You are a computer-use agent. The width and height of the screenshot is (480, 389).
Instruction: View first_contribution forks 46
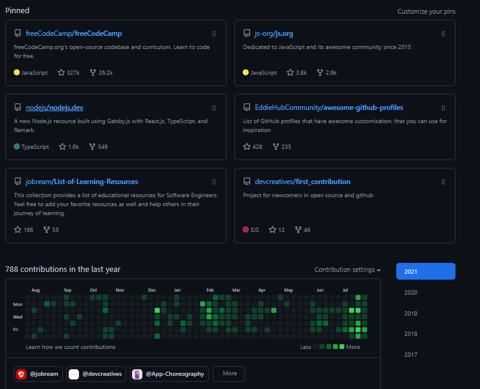click(302, 229)
